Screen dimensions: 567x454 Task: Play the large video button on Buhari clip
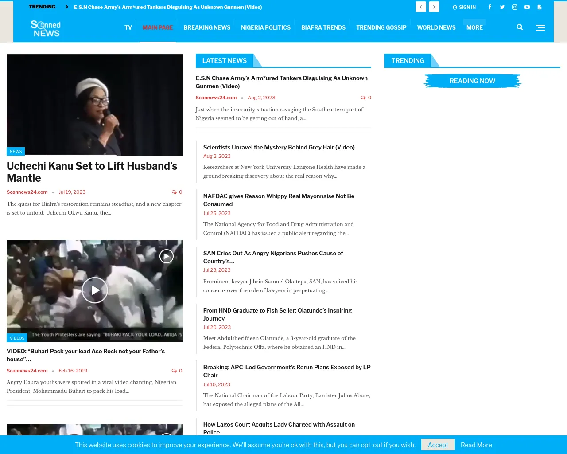click(95, 290)
